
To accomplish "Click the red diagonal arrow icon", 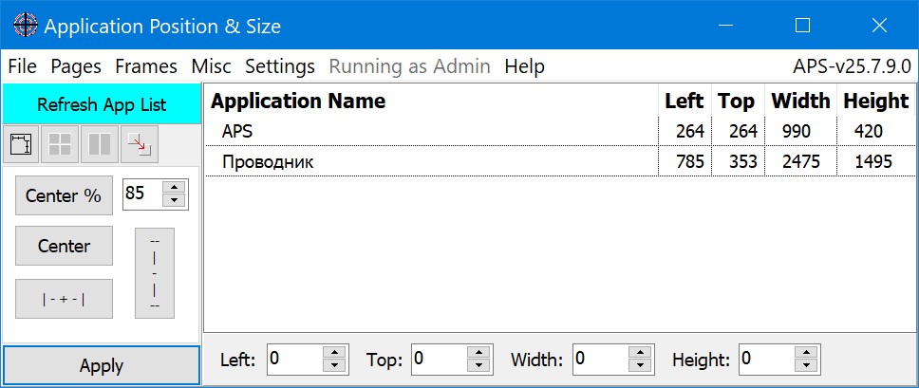I will pos(139,144).
